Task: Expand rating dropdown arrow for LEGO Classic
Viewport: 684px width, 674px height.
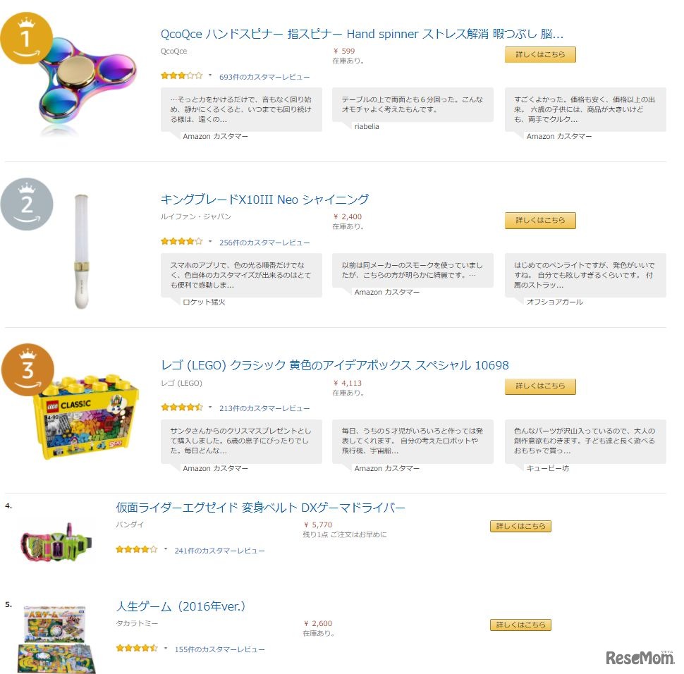Action: [x=210, y=408]
